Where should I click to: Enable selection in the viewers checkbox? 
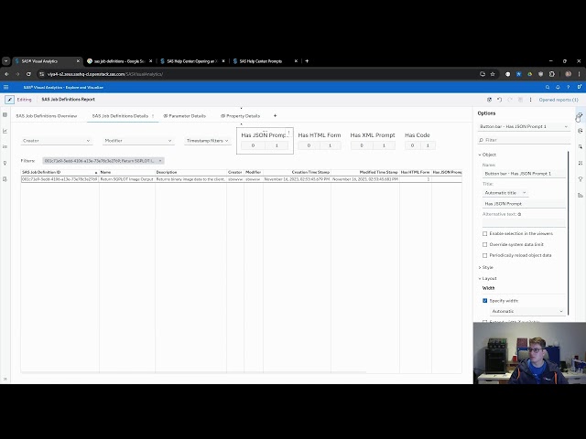pos(484,234)
